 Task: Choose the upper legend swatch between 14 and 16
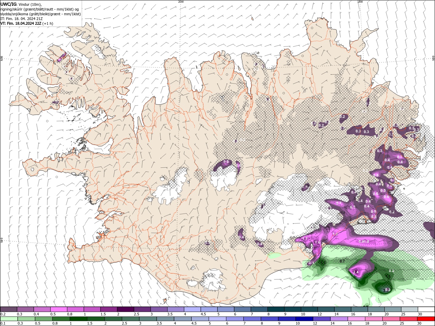coord(343,309)
